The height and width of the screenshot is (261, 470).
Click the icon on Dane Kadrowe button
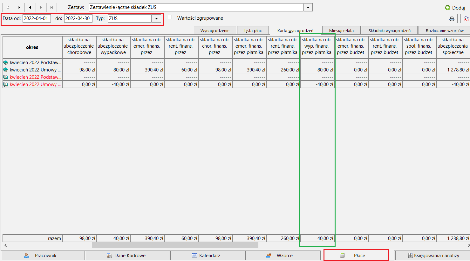point(109,255)
